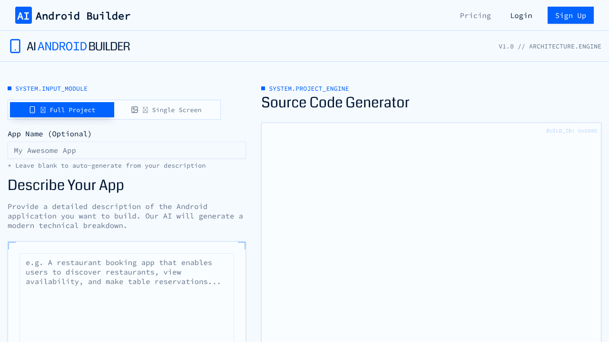Click the BUILD_ID: 0x0000 text
The width and height of the screenshot is (609, 342).
pyautogui.click(x=571, y=131)
